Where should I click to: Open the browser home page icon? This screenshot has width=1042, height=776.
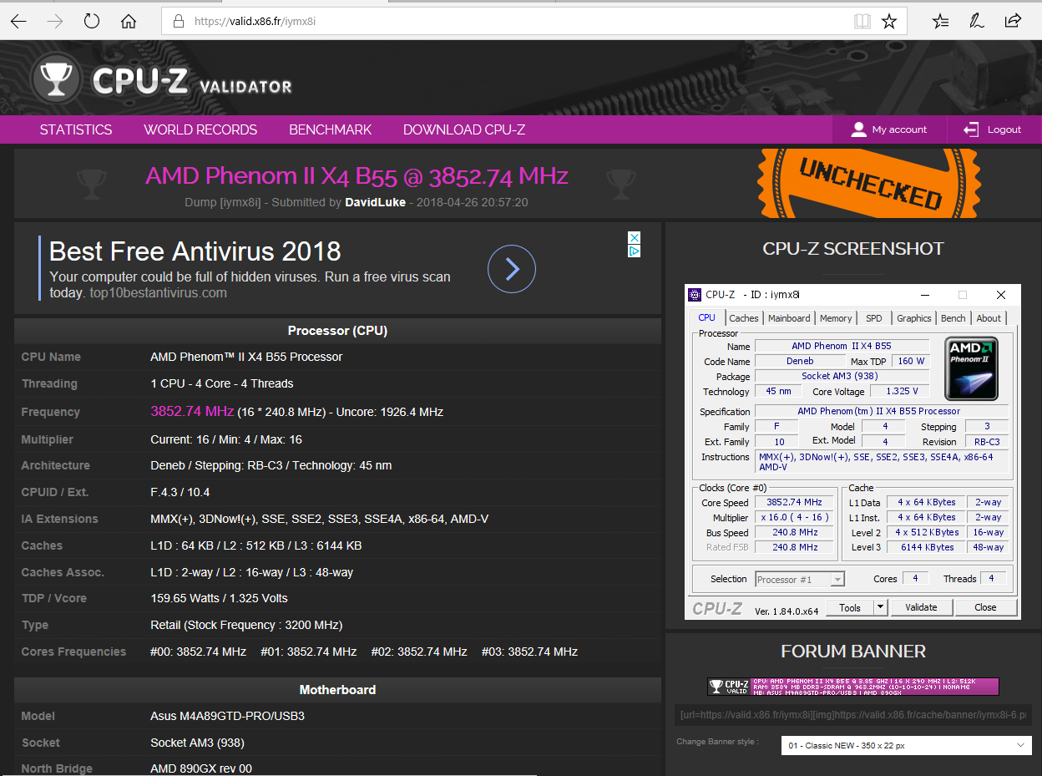(x=129, y=21)
